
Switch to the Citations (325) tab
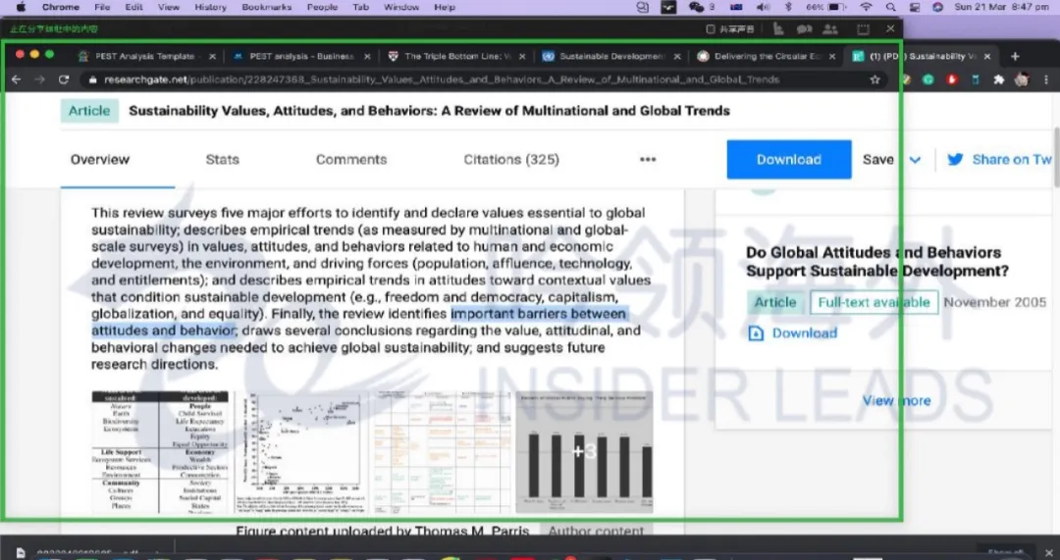(x=510, y=159)
